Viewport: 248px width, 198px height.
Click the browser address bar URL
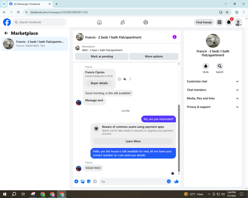59,12
